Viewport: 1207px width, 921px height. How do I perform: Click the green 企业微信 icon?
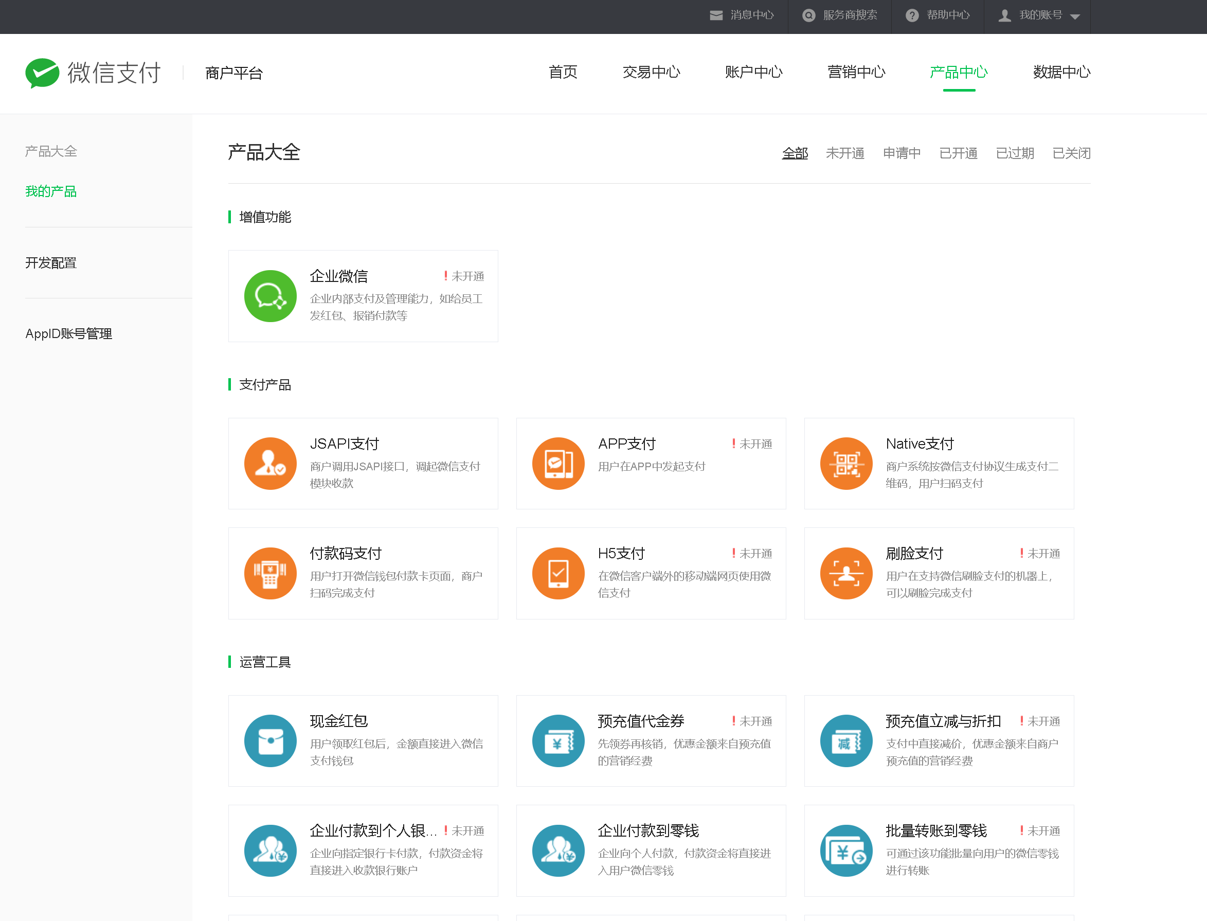pos(270,296)
